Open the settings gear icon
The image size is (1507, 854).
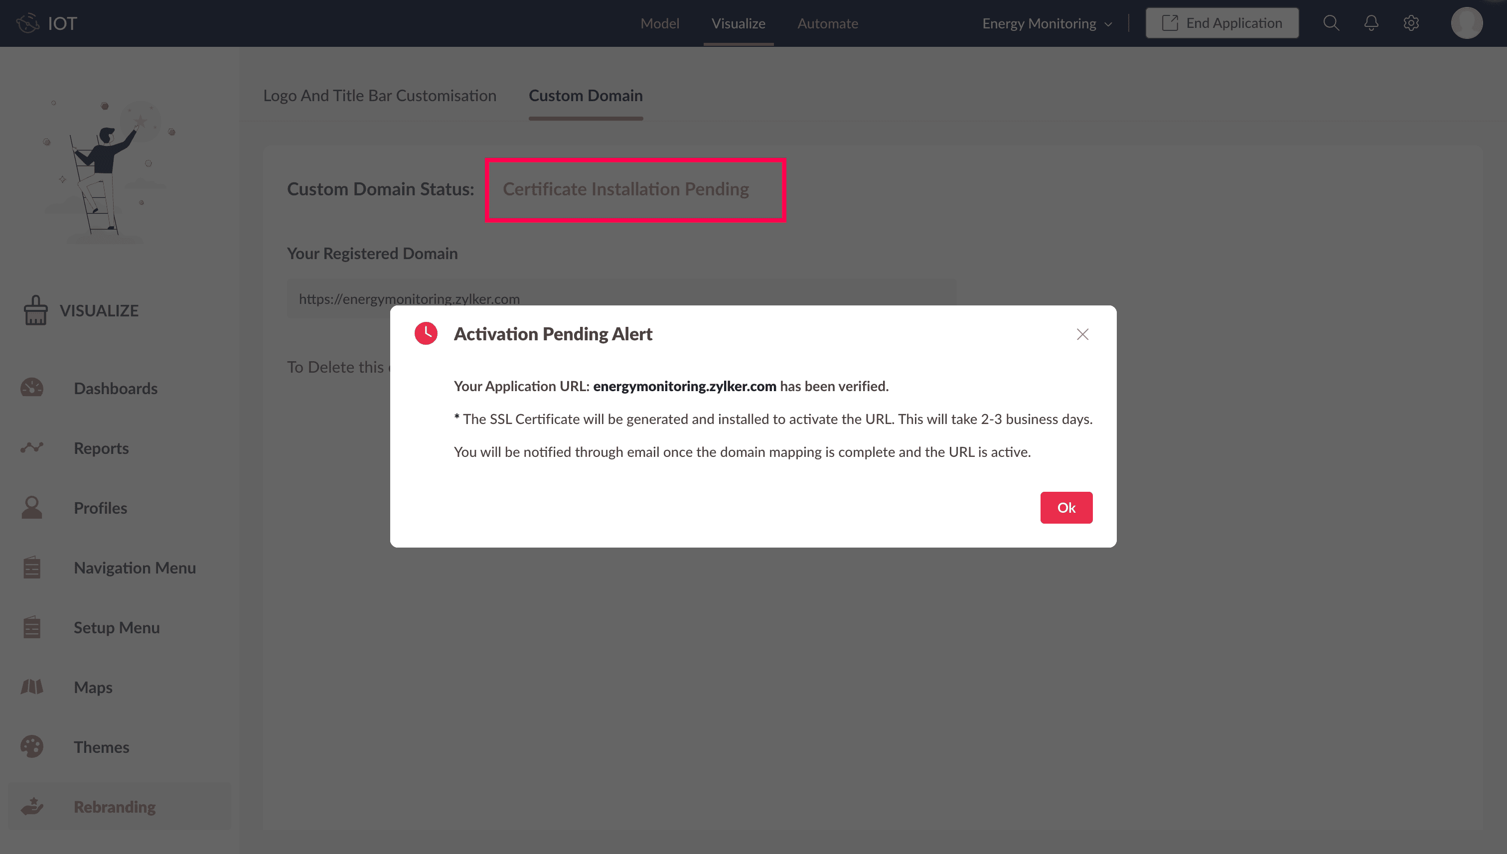click(1411, 23)
